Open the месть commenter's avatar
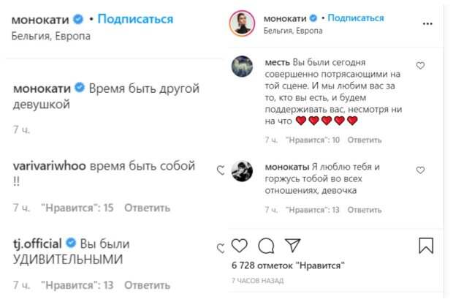This screenshot has height=302, width=453. [x=243, y=67]
